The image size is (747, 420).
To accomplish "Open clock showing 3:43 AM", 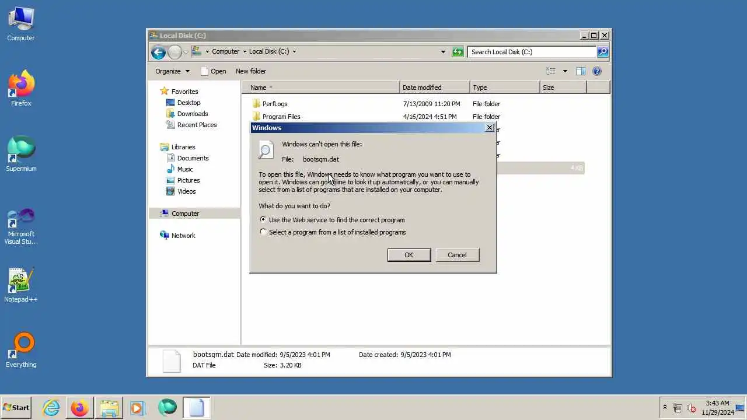I will click(717, 408).
